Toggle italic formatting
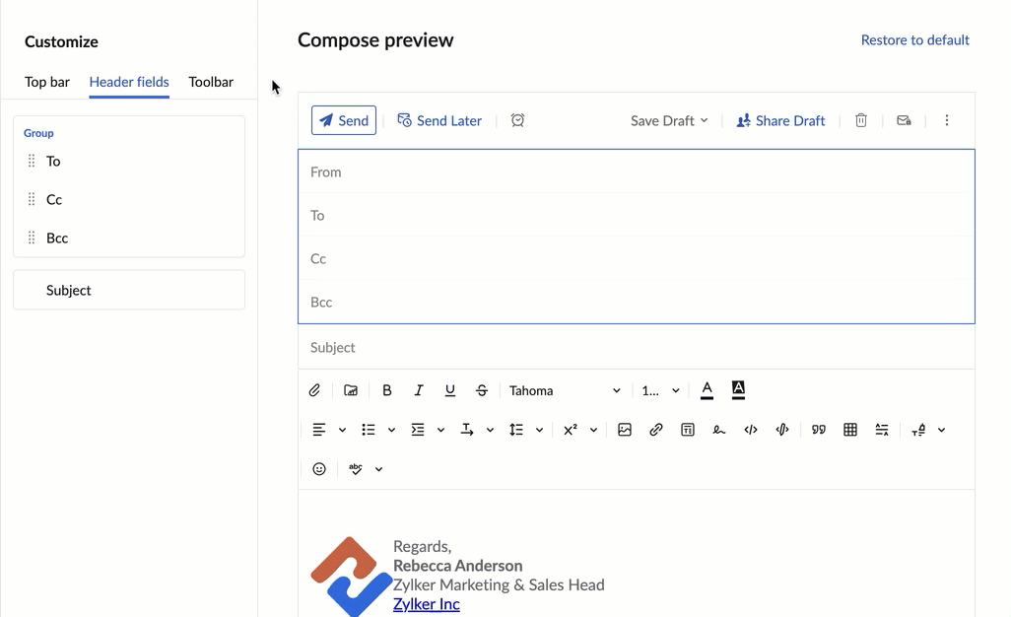 [419, 390]
